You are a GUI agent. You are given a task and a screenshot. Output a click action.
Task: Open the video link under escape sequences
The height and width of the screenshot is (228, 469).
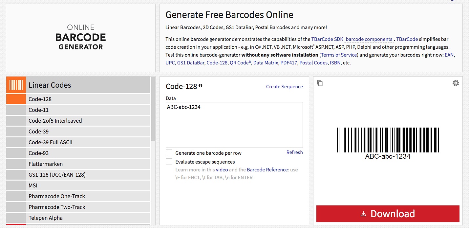pyautogui.click(x=222, y=170)
